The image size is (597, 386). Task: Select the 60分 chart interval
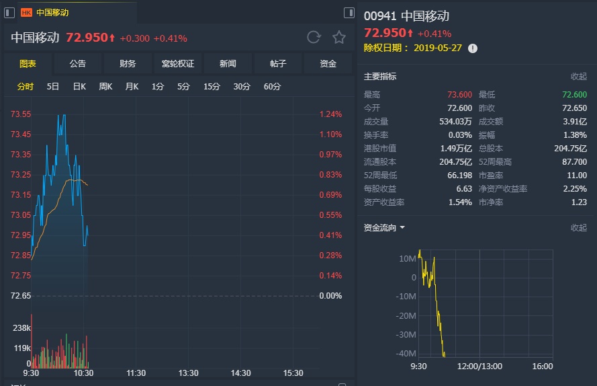[272, 87]
